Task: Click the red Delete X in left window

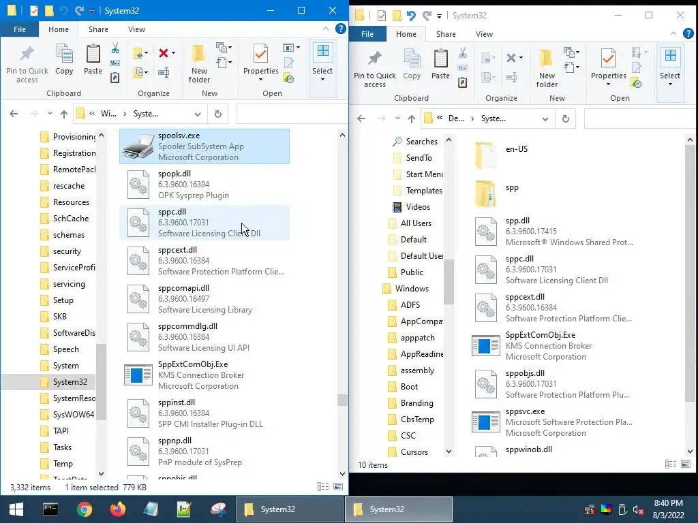Action: click(x=164, y=53)
